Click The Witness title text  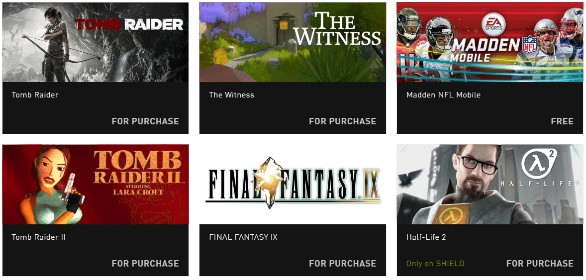231,95
